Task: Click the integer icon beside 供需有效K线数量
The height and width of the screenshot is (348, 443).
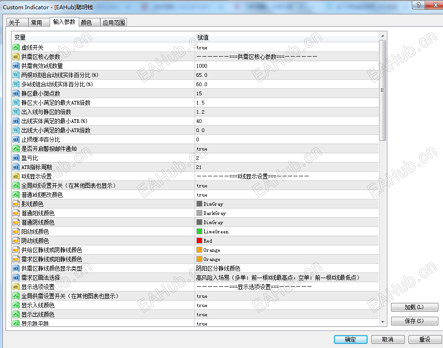Action: coord(16,66)
